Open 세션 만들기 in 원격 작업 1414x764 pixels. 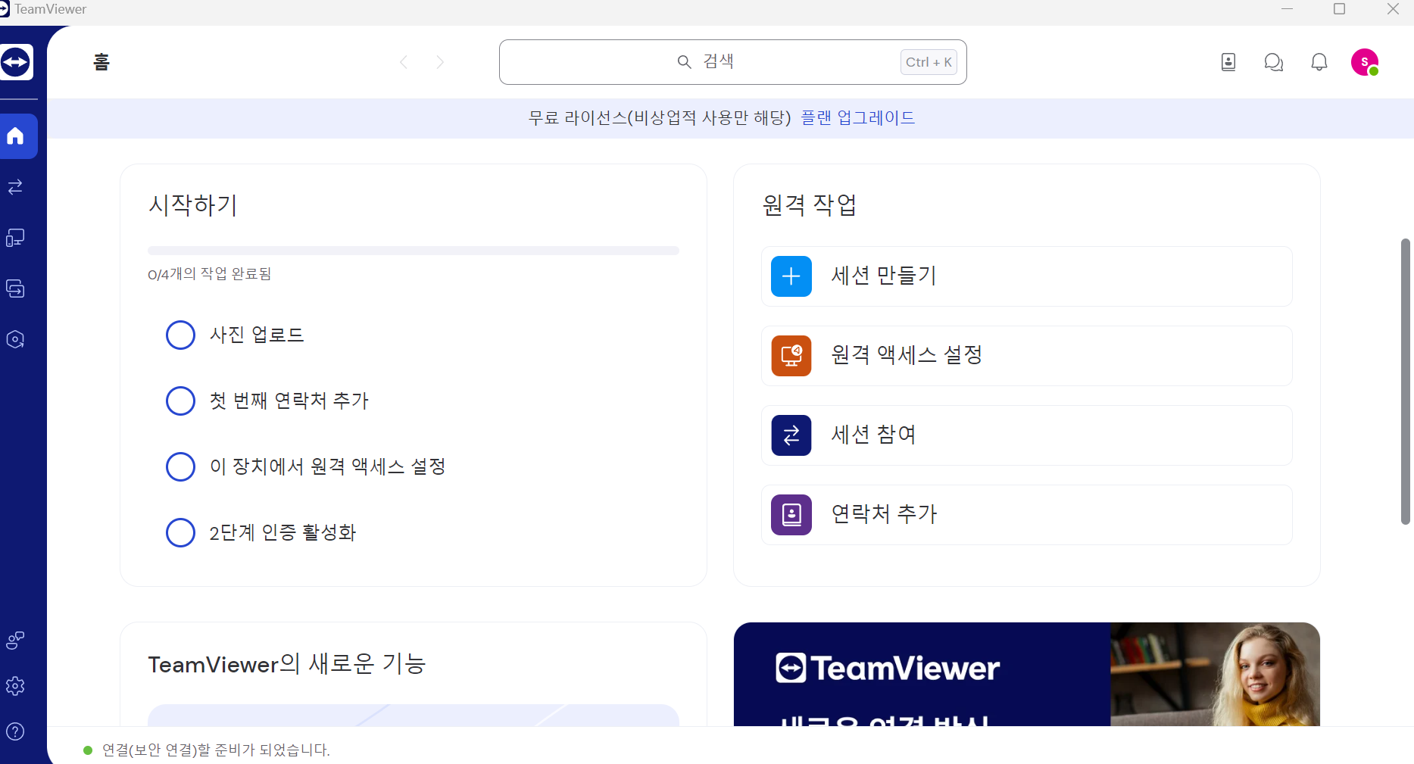[x=1025, y=276]
